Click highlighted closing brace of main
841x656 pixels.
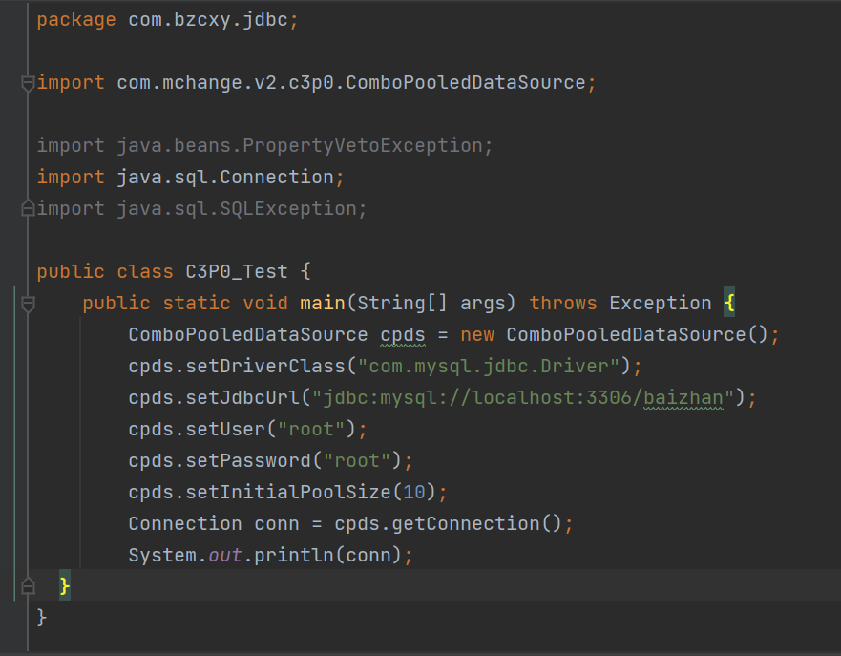65,585
